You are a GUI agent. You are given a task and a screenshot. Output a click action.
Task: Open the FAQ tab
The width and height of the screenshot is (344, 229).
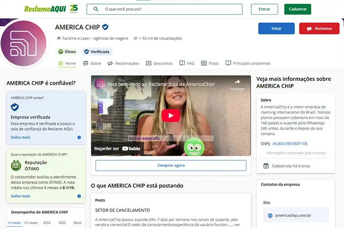point(187,63)
